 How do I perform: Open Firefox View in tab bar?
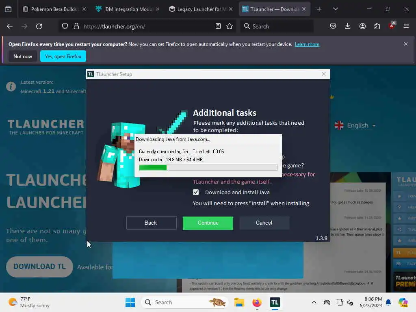(x=8, y=9)
